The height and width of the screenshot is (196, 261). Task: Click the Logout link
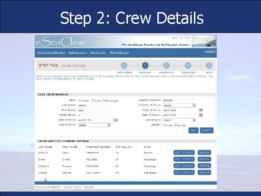[x=210, y=51]
